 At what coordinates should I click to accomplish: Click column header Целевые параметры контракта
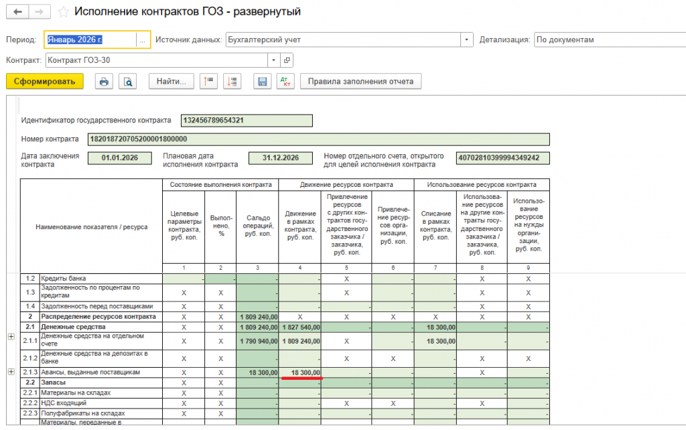coord(184,226)
